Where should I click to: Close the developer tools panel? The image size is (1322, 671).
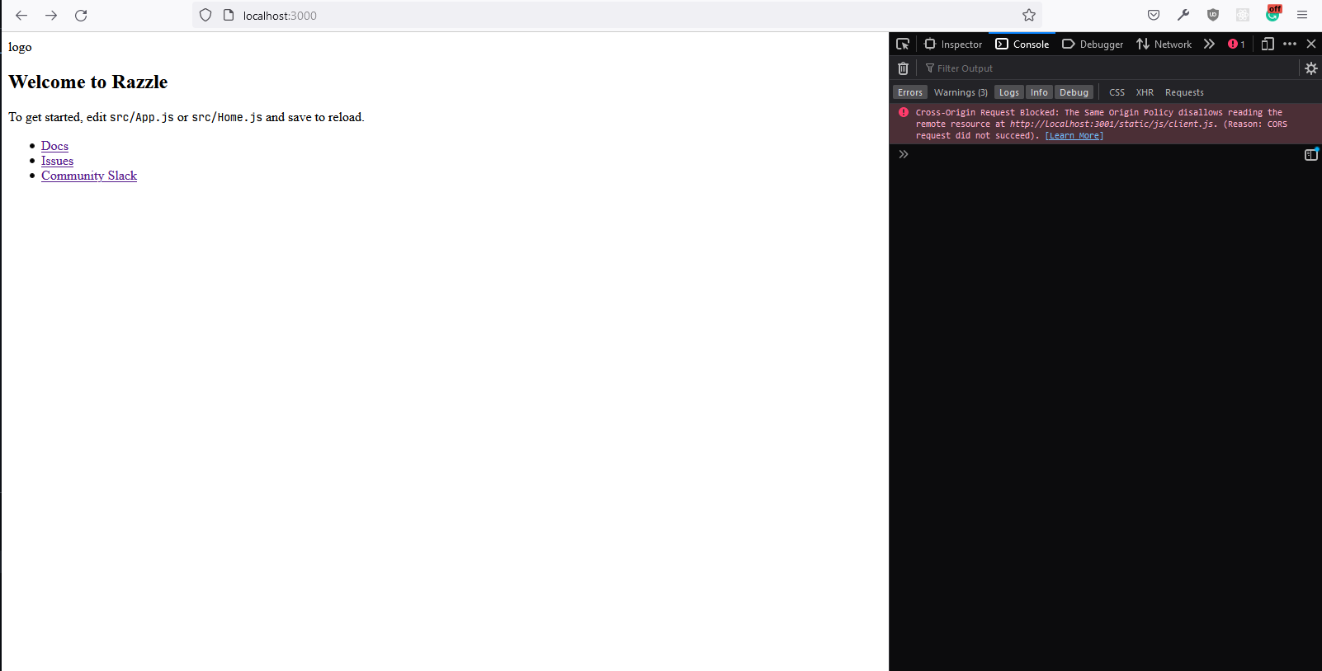pos(1311,44)
